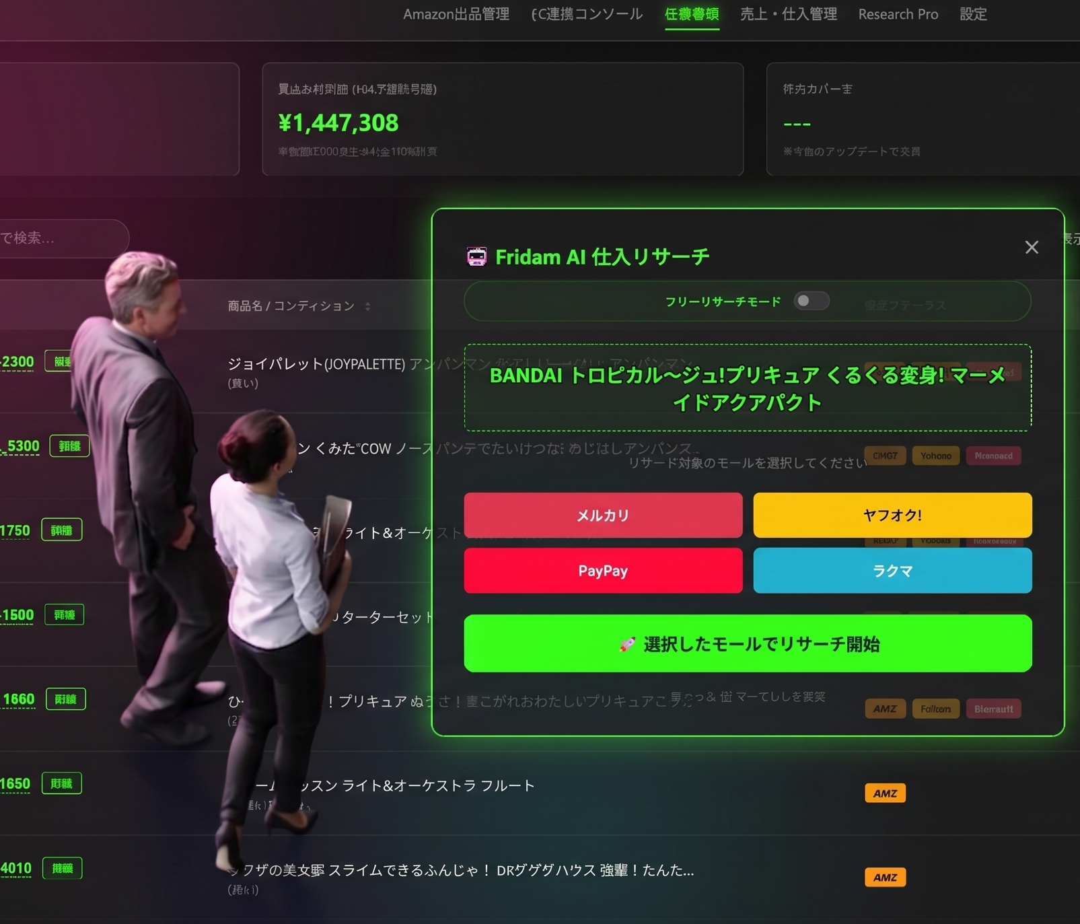Close the Fridam AI dialog
1080x924 pixels.
tap(1032, 247)
